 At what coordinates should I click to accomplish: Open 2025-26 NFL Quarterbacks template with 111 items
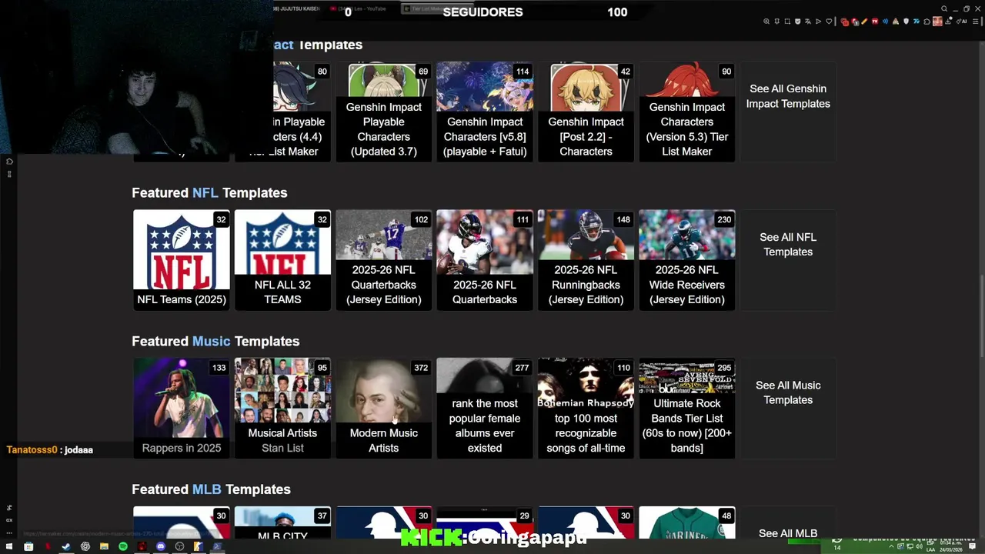(x=485, y=260)
